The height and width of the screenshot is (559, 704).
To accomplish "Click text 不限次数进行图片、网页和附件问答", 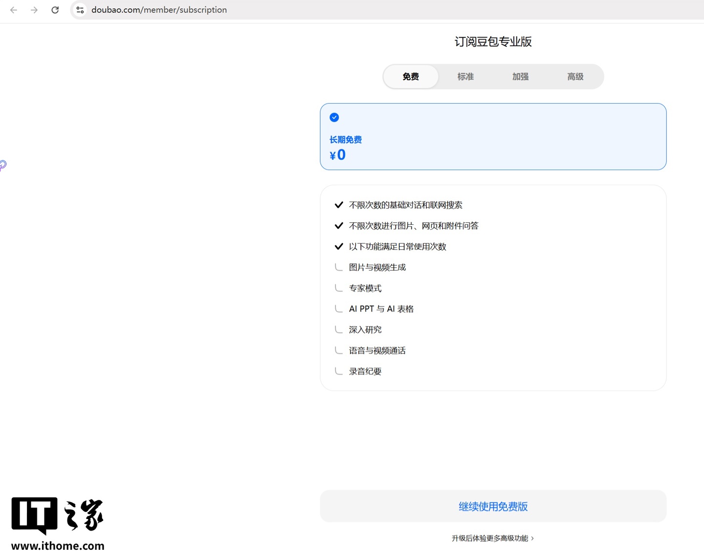I will pos(414,226).
